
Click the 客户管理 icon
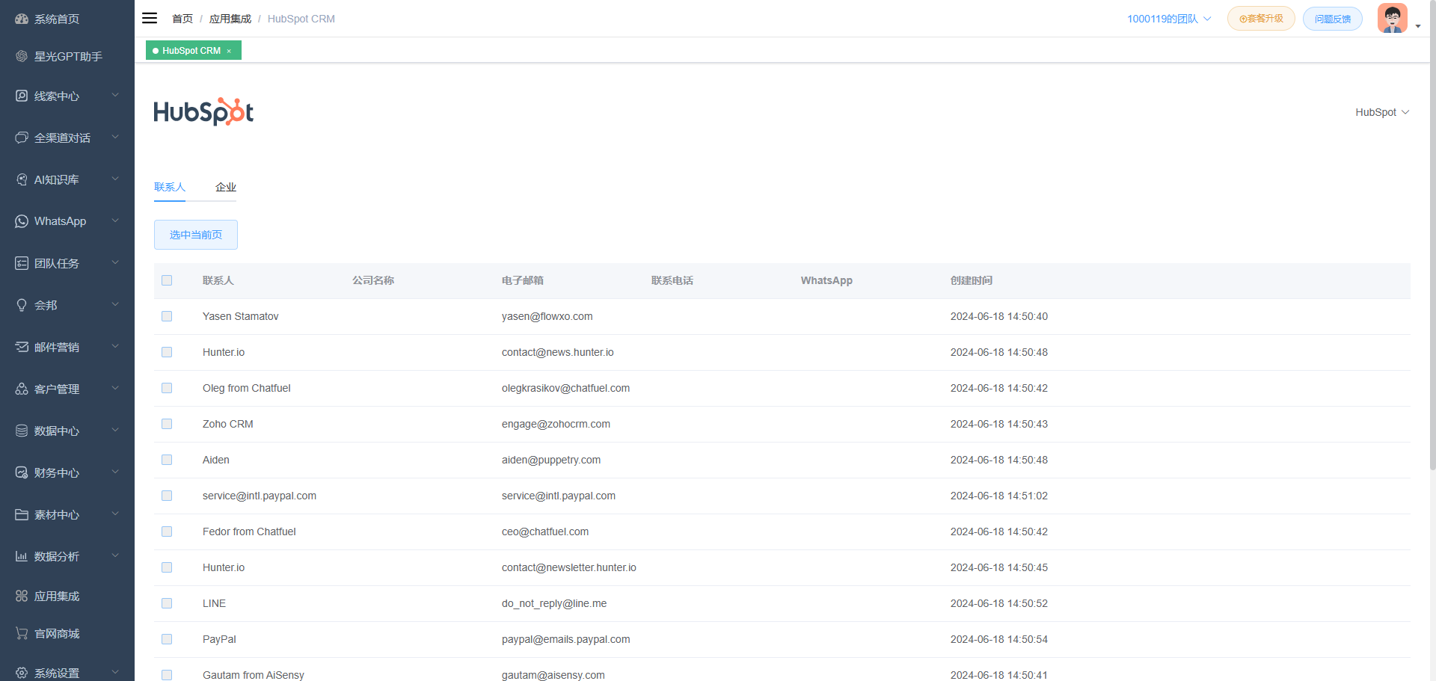tap(22, 389)
